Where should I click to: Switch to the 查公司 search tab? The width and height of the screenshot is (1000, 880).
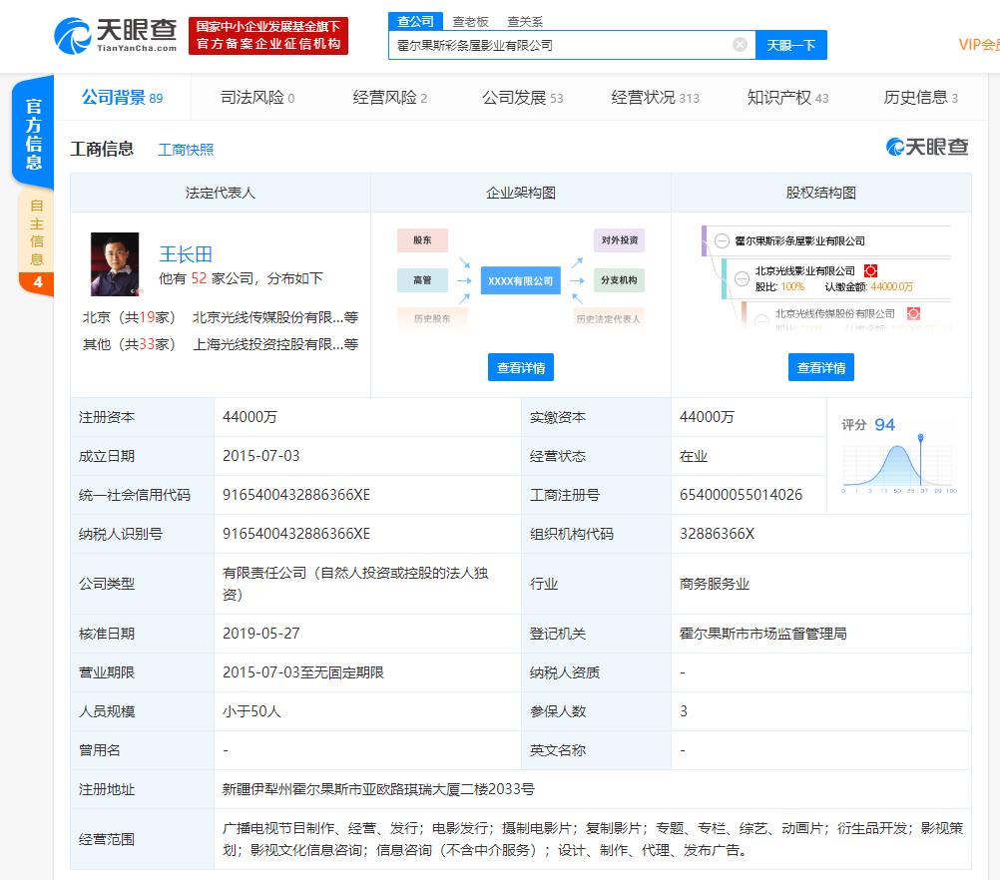(x=415, y=21)
